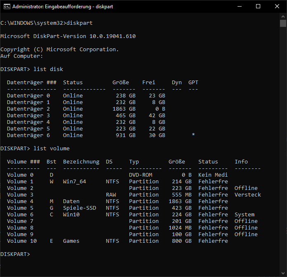Click the 'Spiele-SSD' volume label

[80, 208]
